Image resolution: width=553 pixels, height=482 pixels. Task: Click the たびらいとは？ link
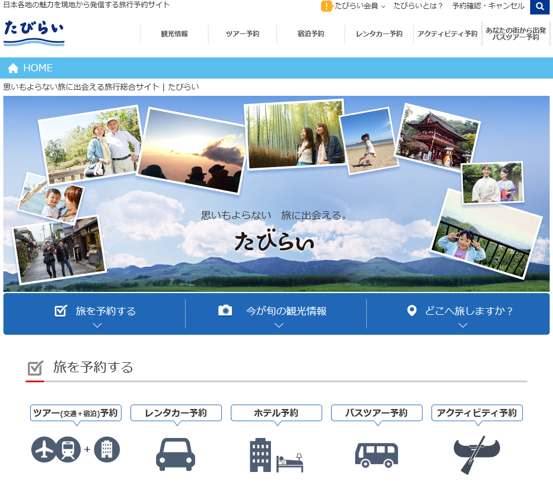pos(418,6)
